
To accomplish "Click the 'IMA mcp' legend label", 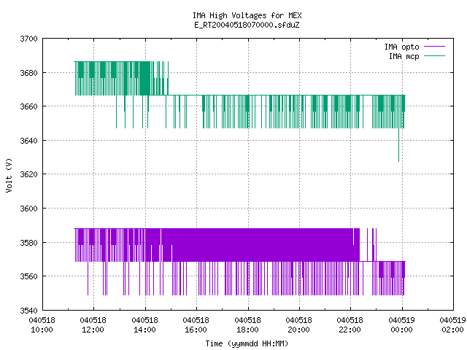I will [x=404, y=56].
